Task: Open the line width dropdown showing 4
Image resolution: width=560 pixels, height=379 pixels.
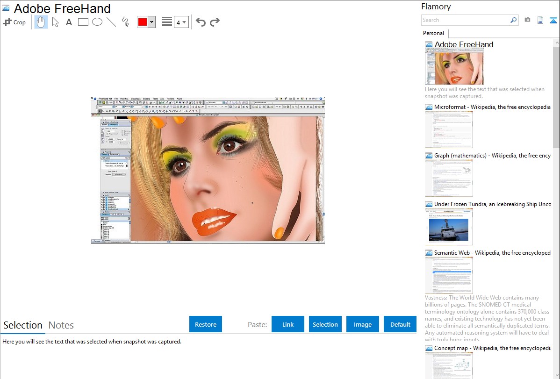Action: coord(181,22)
